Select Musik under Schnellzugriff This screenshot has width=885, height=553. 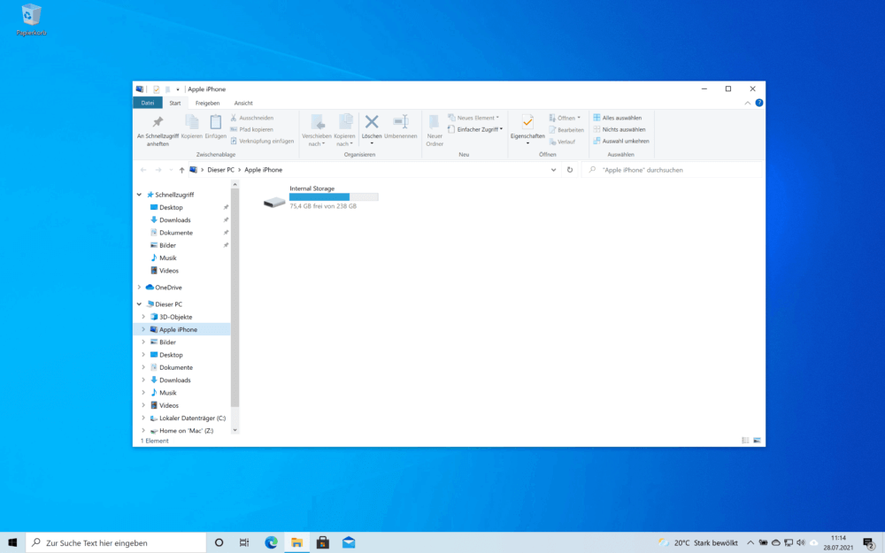pyautogui.click(x=167, y=257)
